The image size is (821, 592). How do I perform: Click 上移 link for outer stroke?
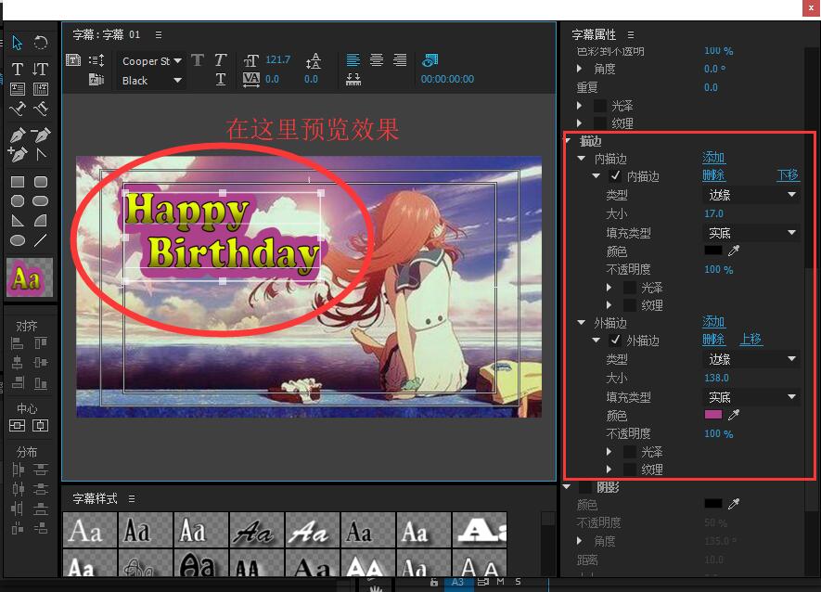(750, 340)
